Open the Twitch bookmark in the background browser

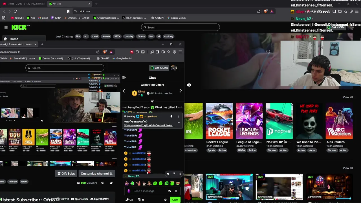point(56,18)
